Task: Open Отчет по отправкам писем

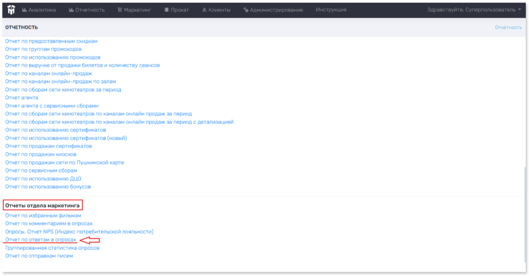Action: tap(39, 256)
